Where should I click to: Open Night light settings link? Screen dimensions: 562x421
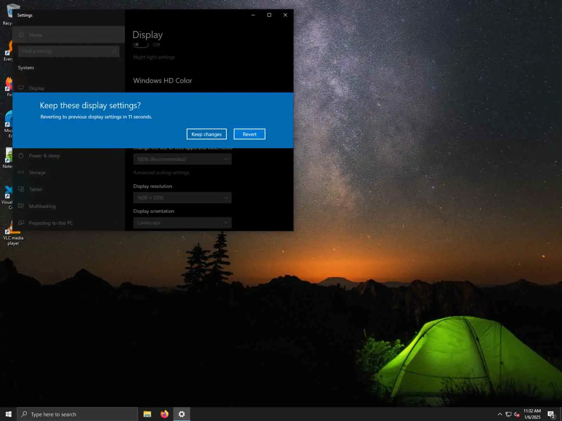tap(154, 57)
